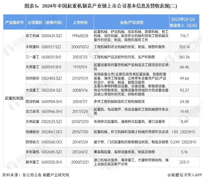Click listing date 1996/8/28
202x181 pixels.
80,36
